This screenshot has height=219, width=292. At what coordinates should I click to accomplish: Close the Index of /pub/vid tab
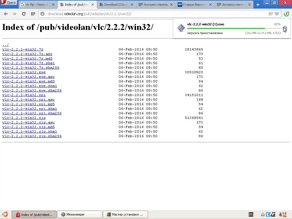click(x=93, y=5)
